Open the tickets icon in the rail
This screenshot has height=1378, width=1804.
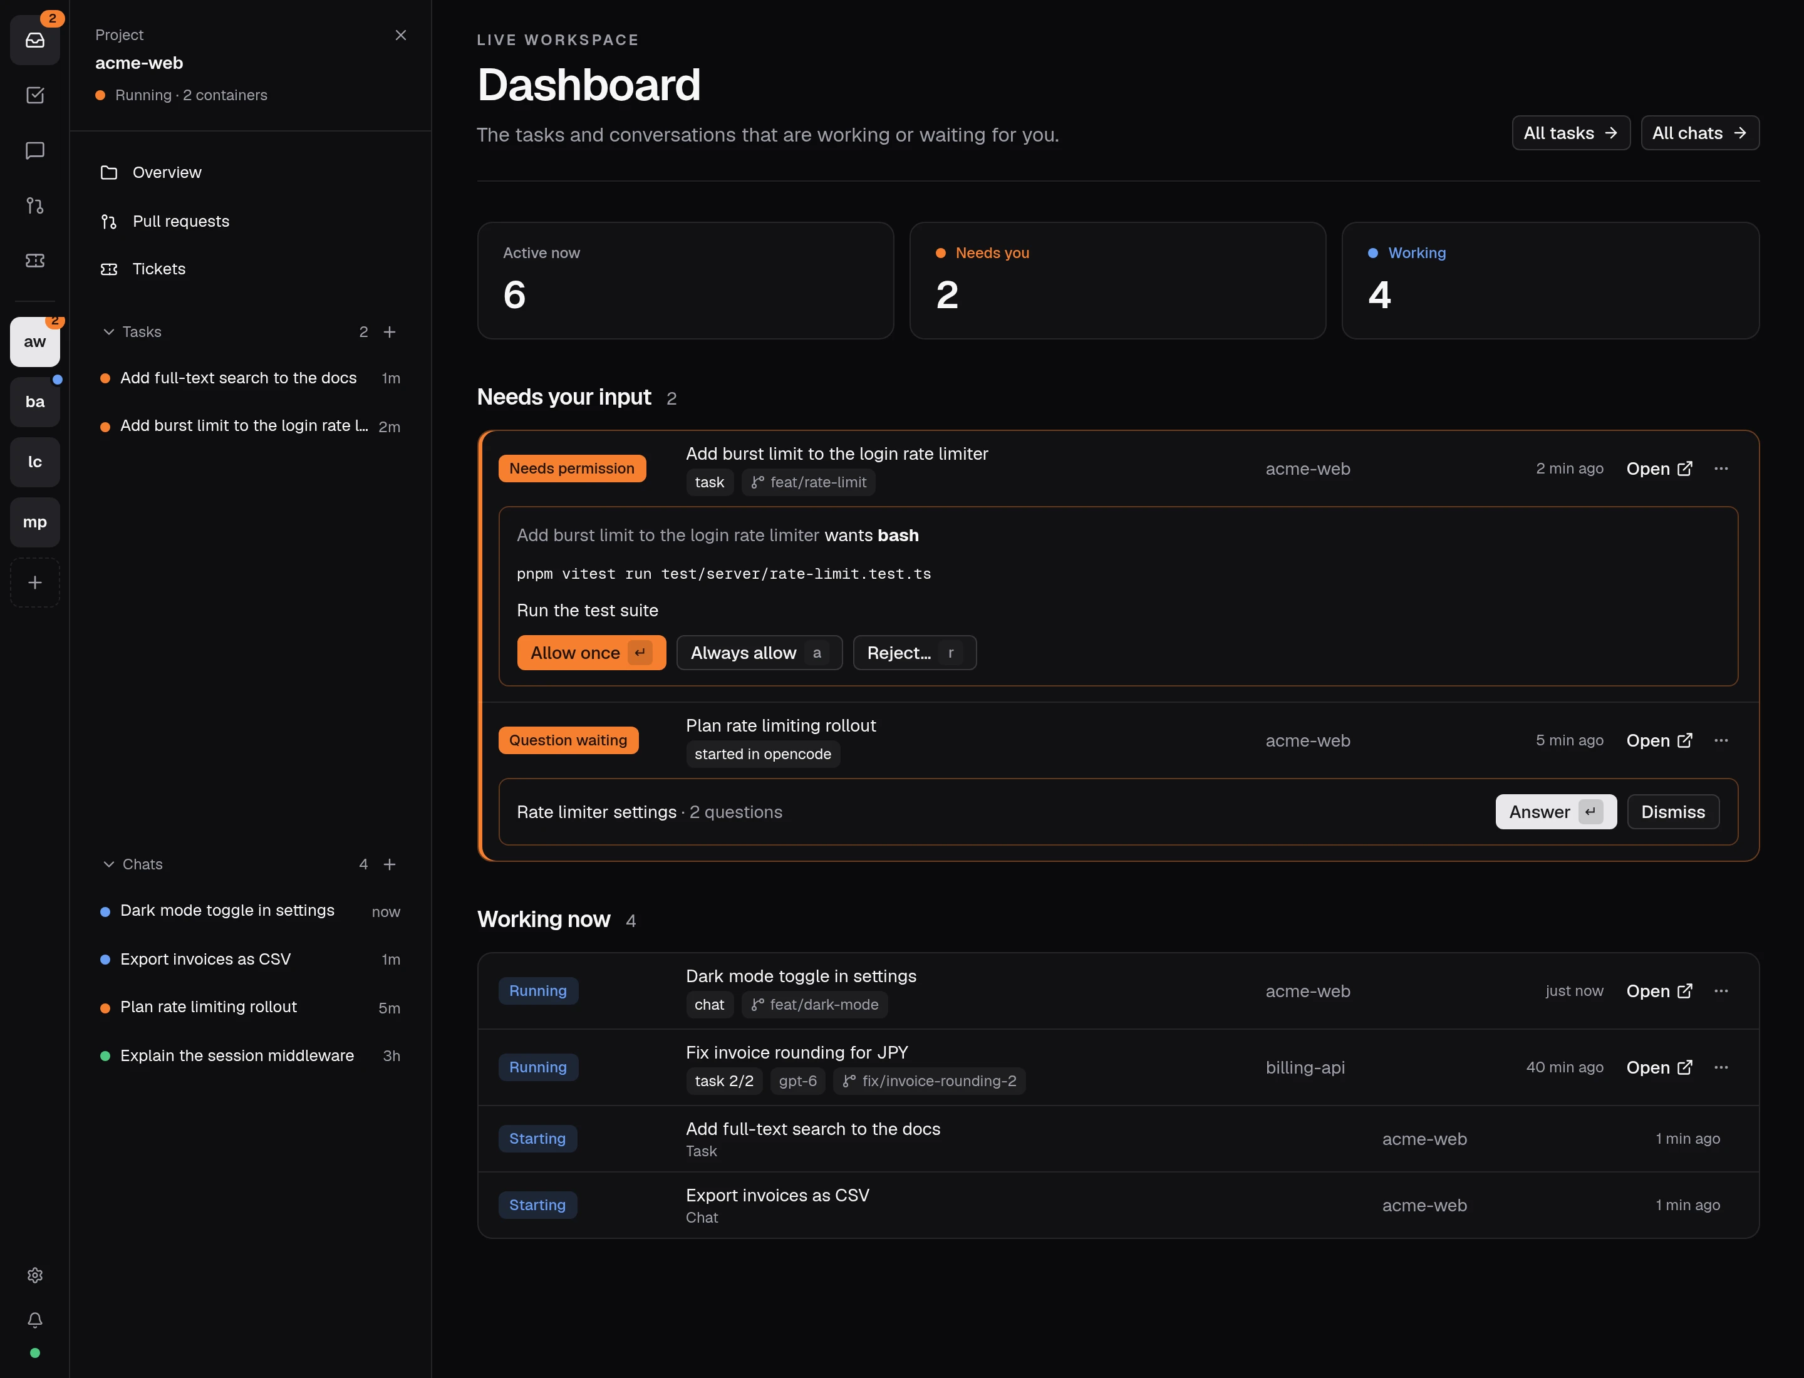pos(34,260)
